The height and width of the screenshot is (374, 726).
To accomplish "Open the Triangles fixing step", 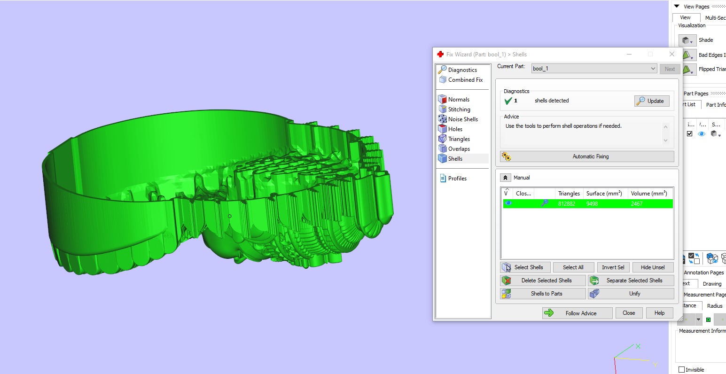I will point(454,139).
